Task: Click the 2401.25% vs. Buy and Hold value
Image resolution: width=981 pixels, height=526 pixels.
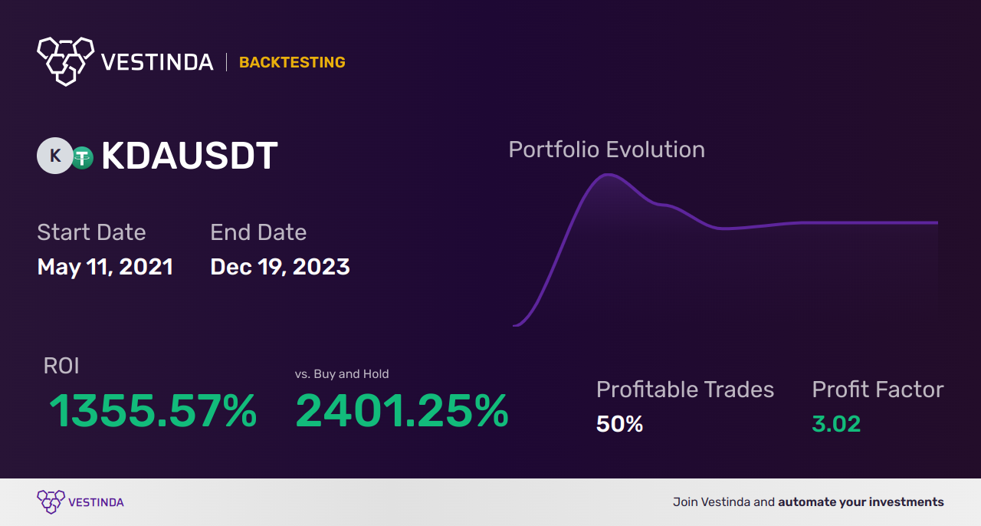Action: (x=402, y=411)
